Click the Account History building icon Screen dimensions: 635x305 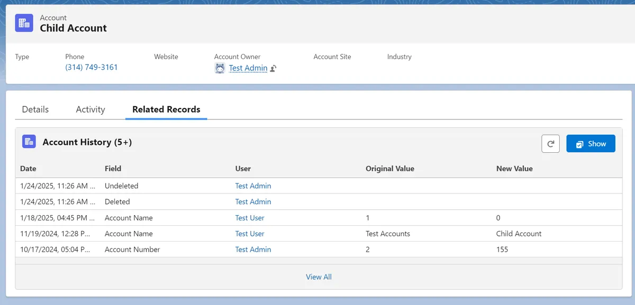pyautogui.click(x=29, y=142)
